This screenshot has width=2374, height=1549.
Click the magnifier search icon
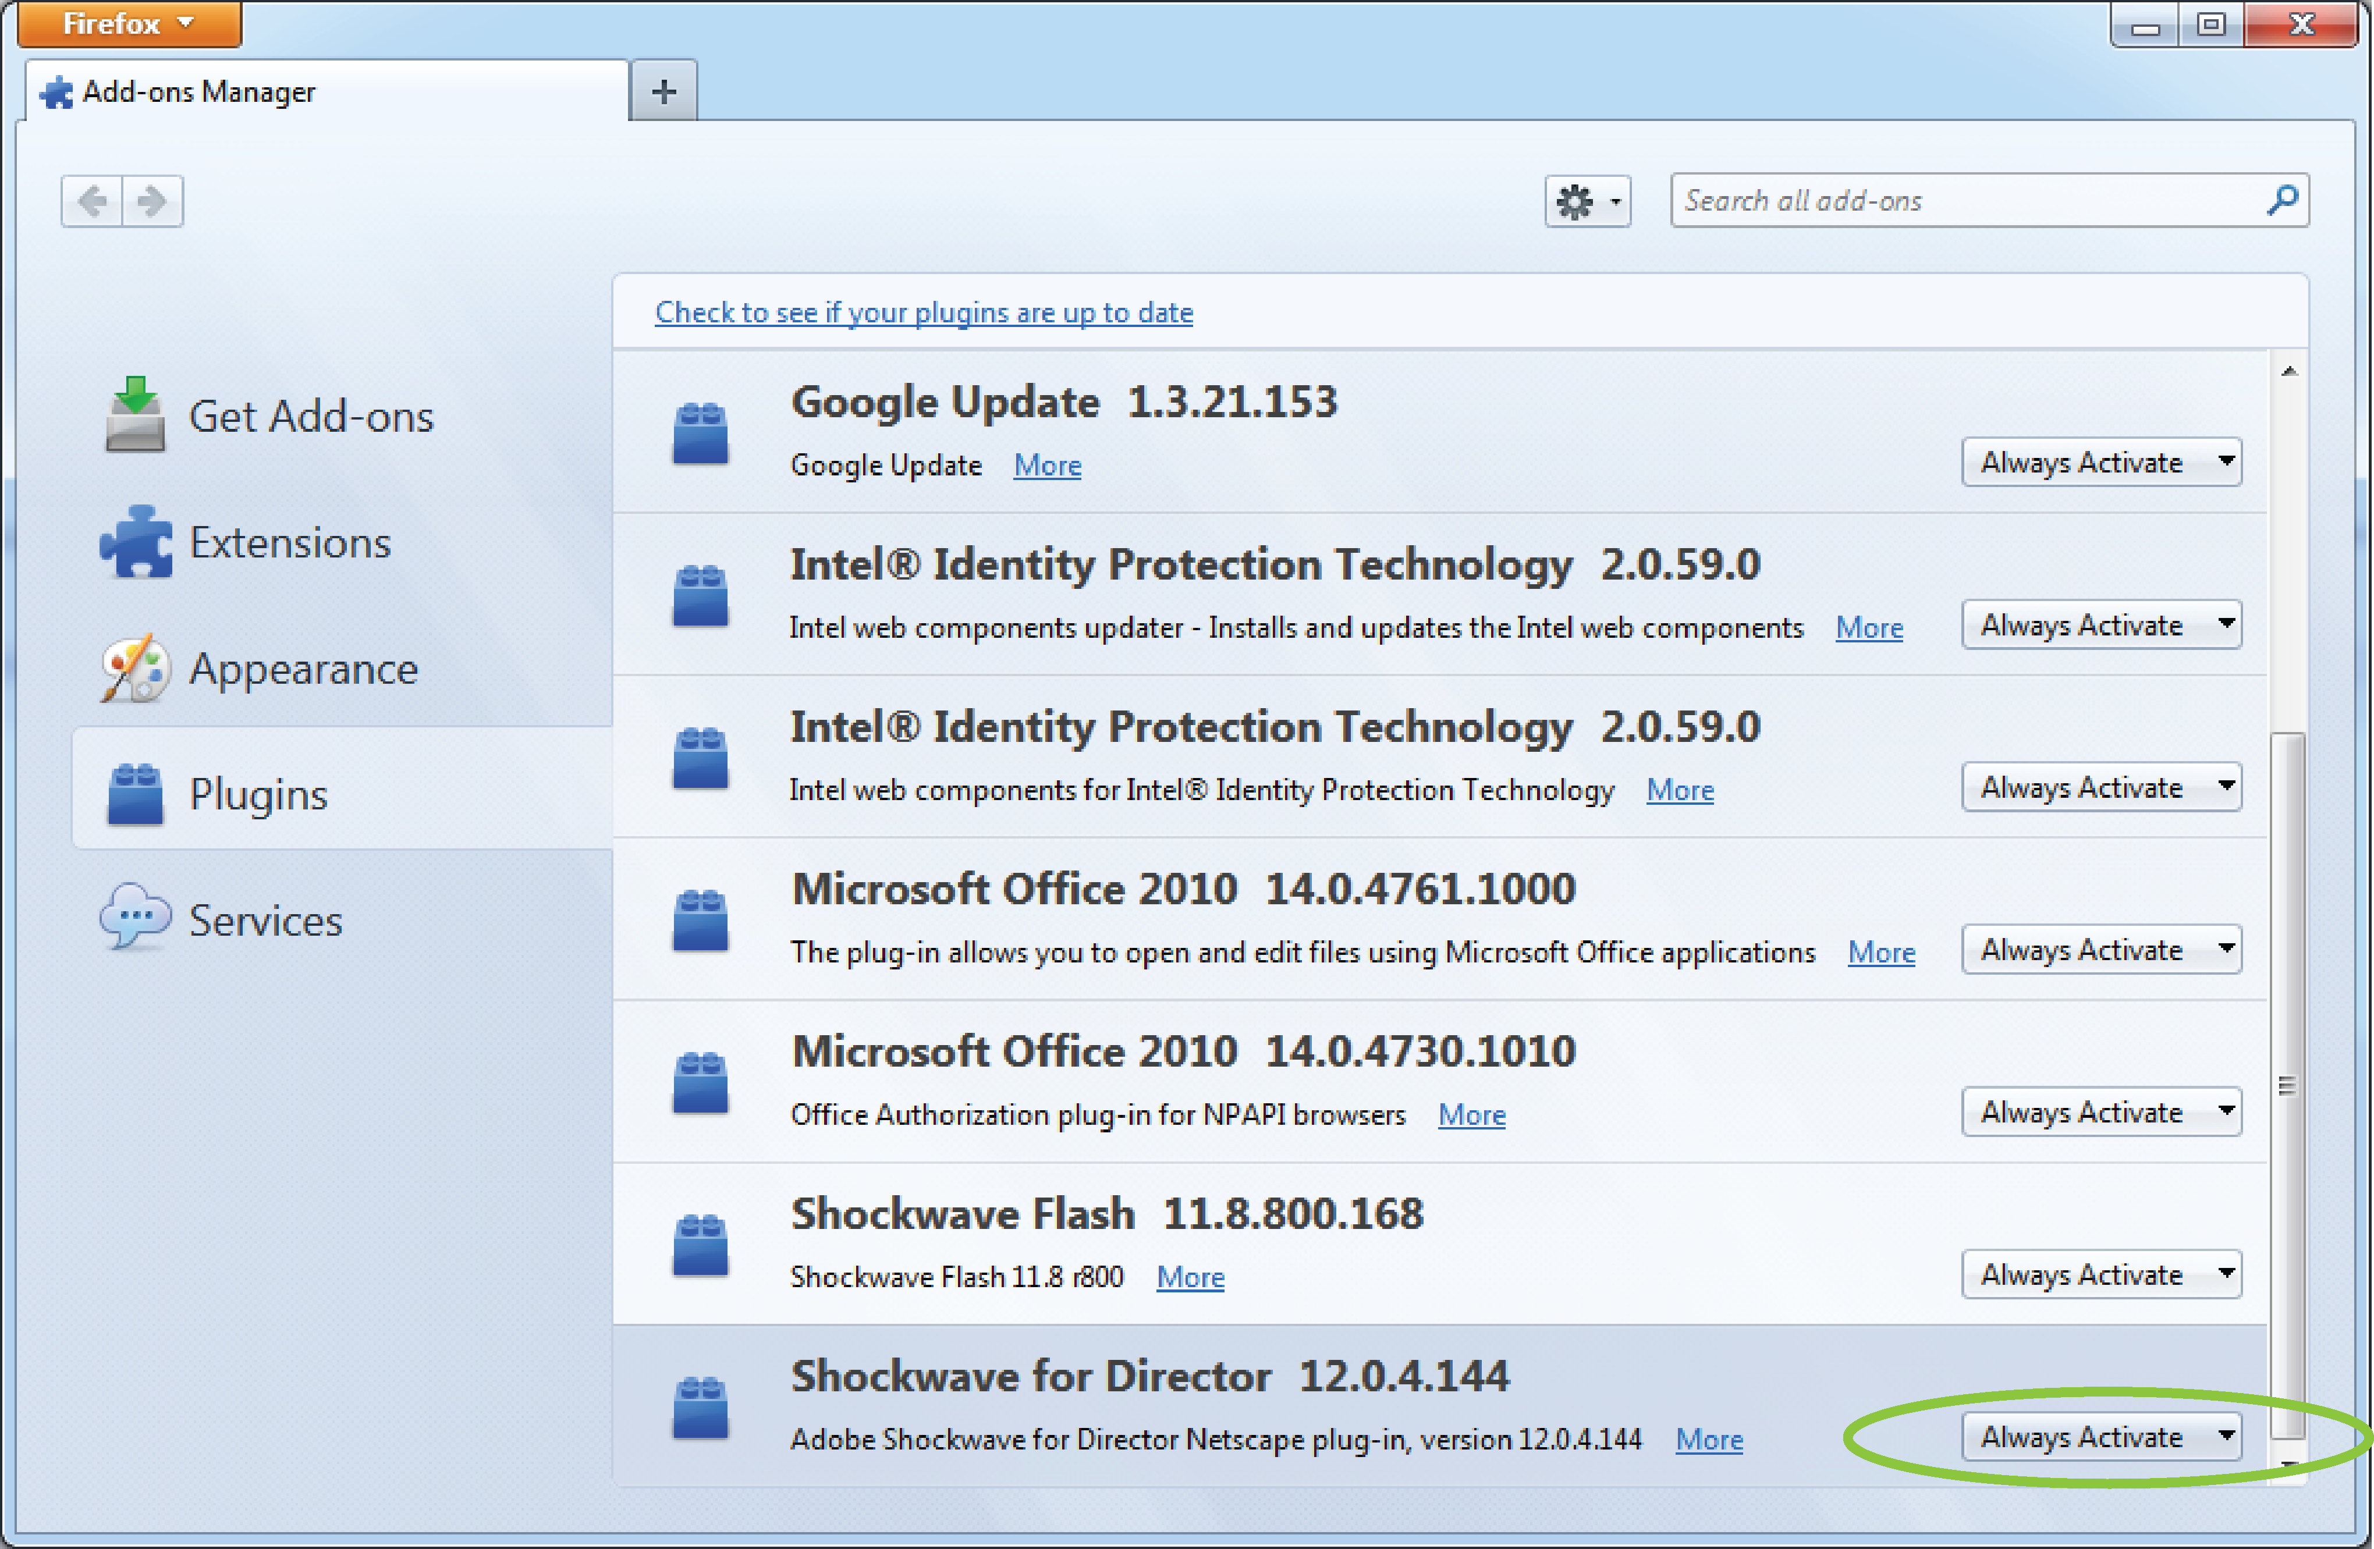point(2282,200)
